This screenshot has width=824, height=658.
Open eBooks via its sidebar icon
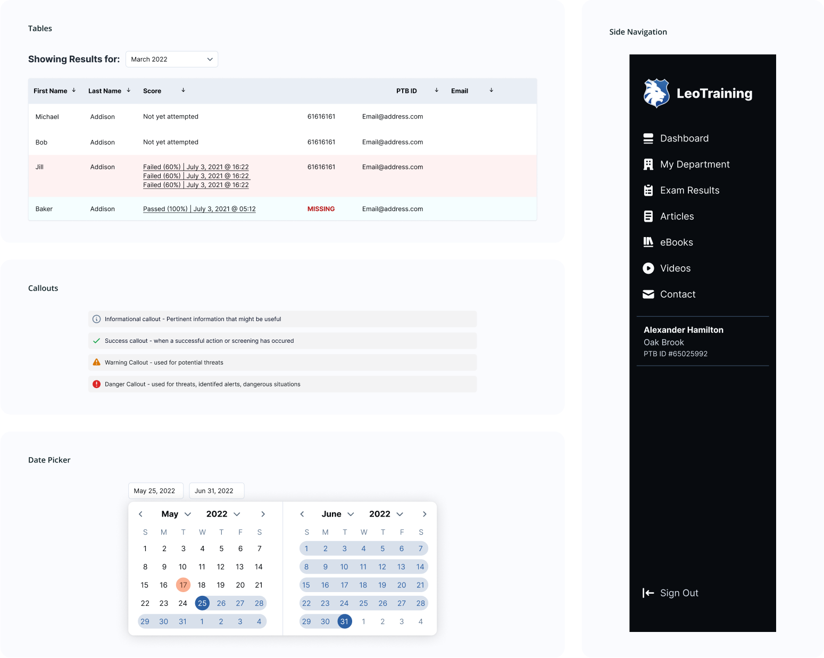coord(648,242)
